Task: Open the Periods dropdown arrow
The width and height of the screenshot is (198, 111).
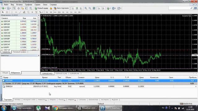Action: pos(115,8)
